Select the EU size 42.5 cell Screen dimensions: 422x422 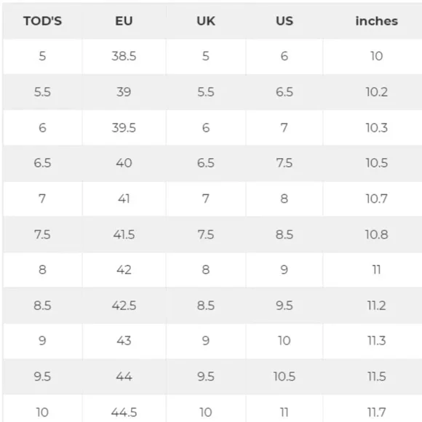point(124,306)
